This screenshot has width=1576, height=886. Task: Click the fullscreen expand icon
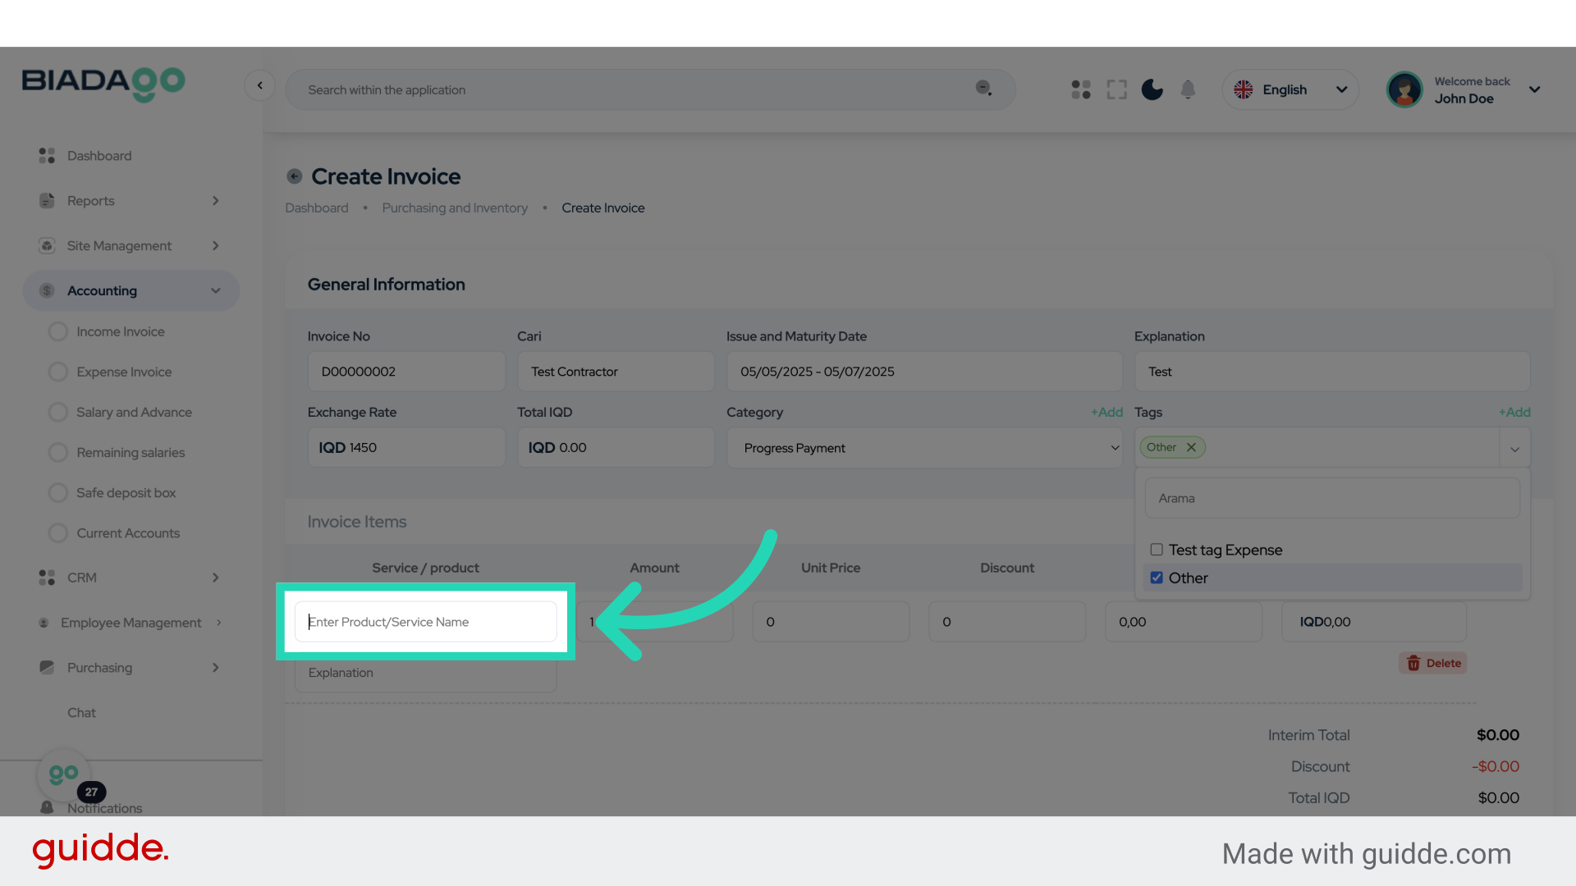pos(1116,89)
